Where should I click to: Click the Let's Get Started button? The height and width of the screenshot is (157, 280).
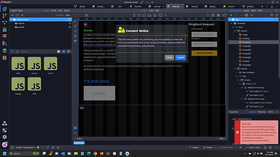(x=204, y=53)
